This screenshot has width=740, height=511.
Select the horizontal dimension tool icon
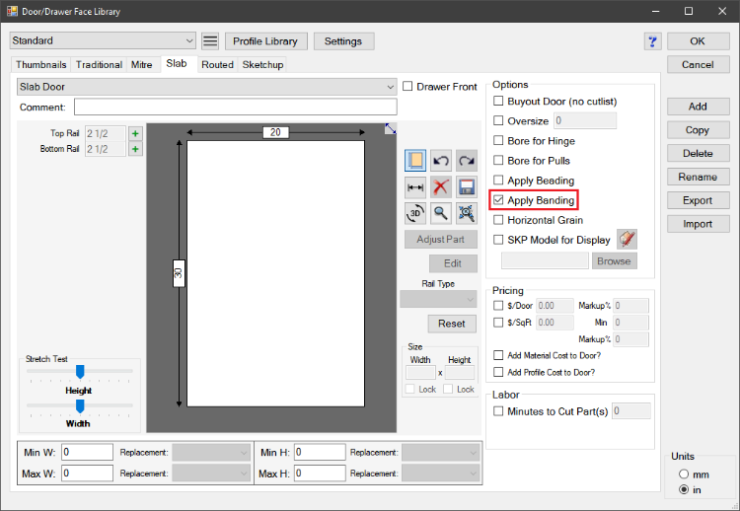415,186
